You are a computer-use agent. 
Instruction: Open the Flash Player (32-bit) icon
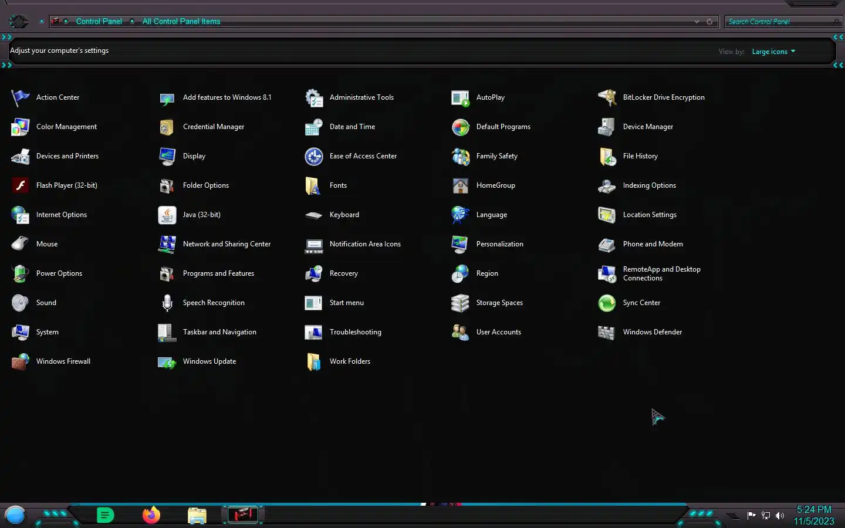tap(21, 185)
